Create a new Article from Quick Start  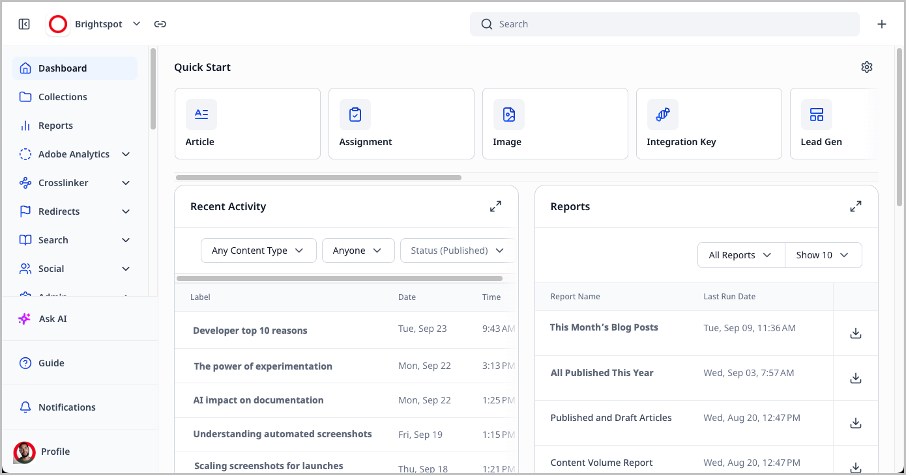click(247, 124)
